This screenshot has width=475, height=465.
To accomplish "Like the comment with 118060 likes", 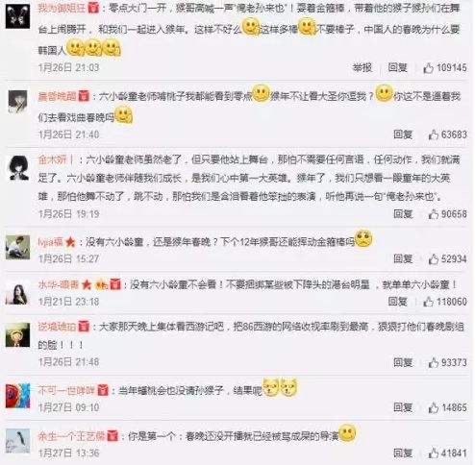I will [428, 302].
